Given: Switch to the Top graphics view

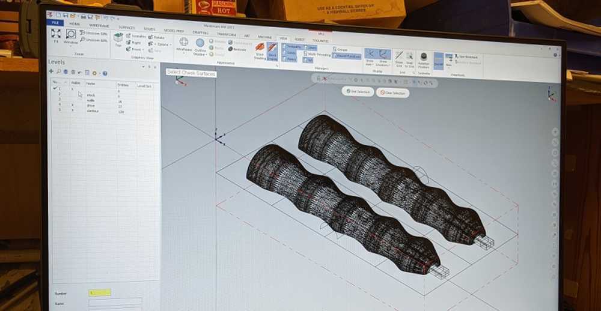Looking at the screenshot, I should pyautogui.click(x=118, y=38).
